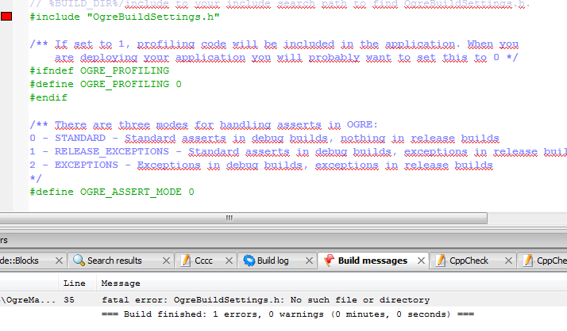Click the comment line starting '2 - EXCEPTIONS'
This screenshot has height=331, width=567.
(x=261, y=165)
